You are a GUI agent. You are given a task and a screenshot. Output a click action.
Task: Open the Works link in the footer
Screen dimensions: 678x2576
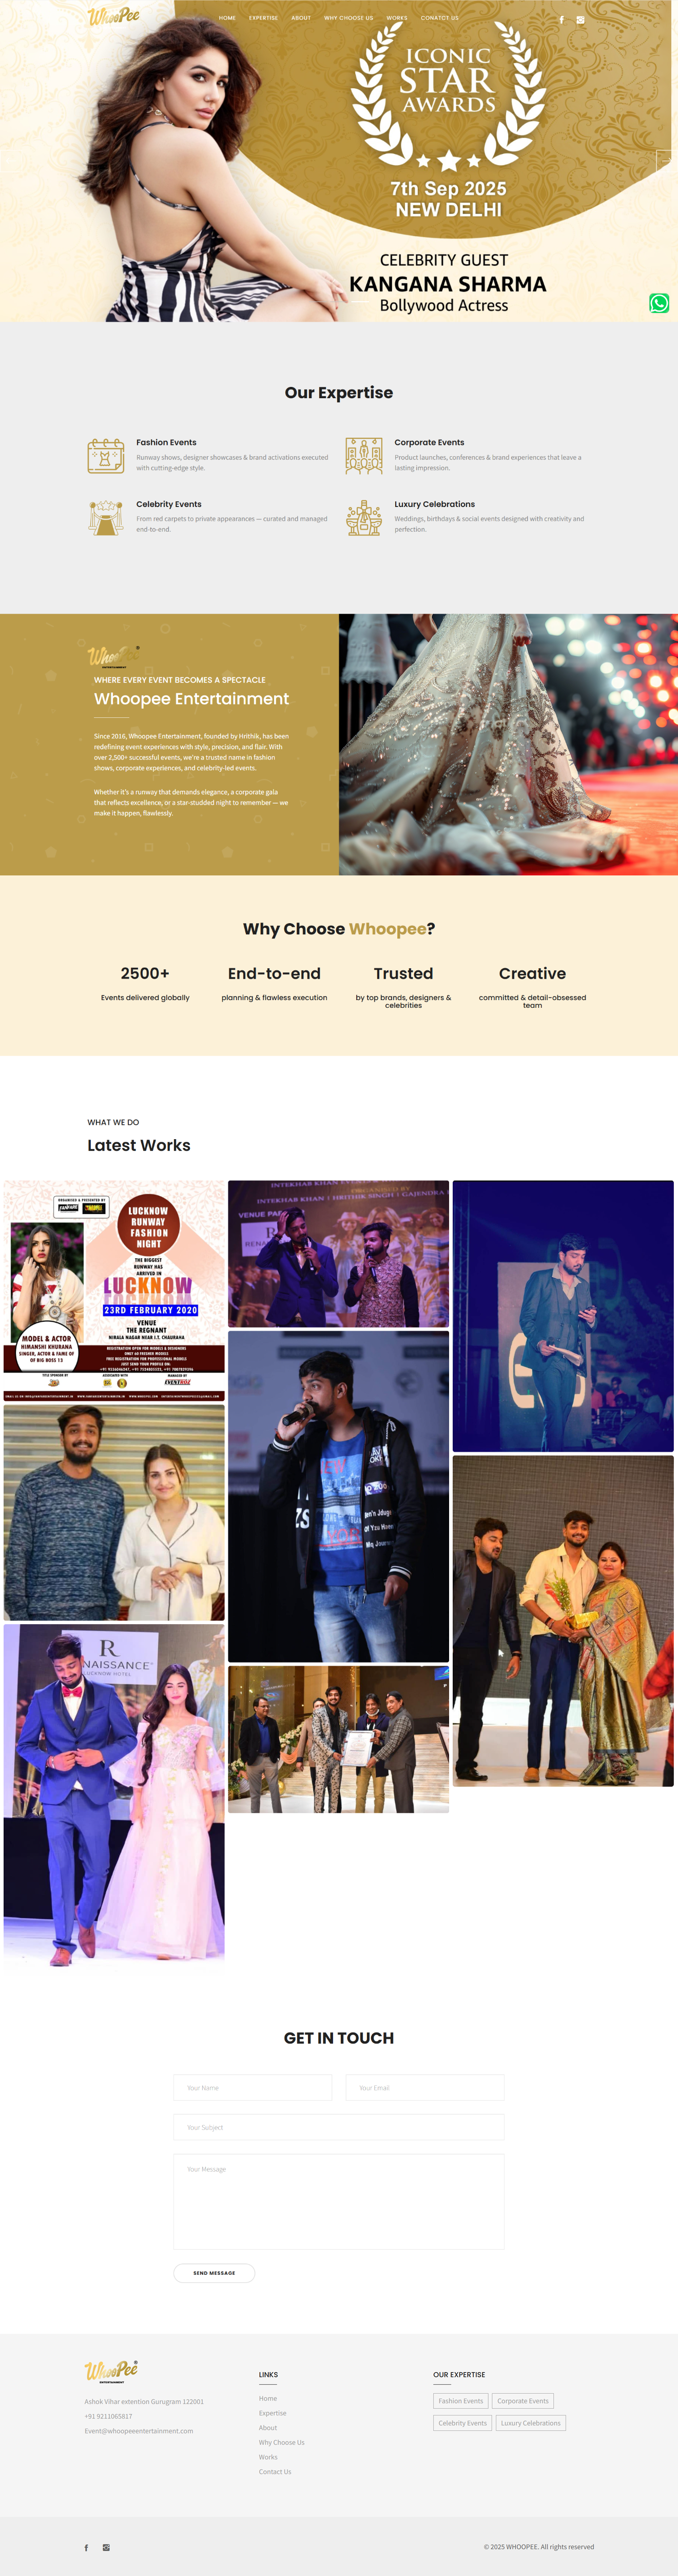268,2457
